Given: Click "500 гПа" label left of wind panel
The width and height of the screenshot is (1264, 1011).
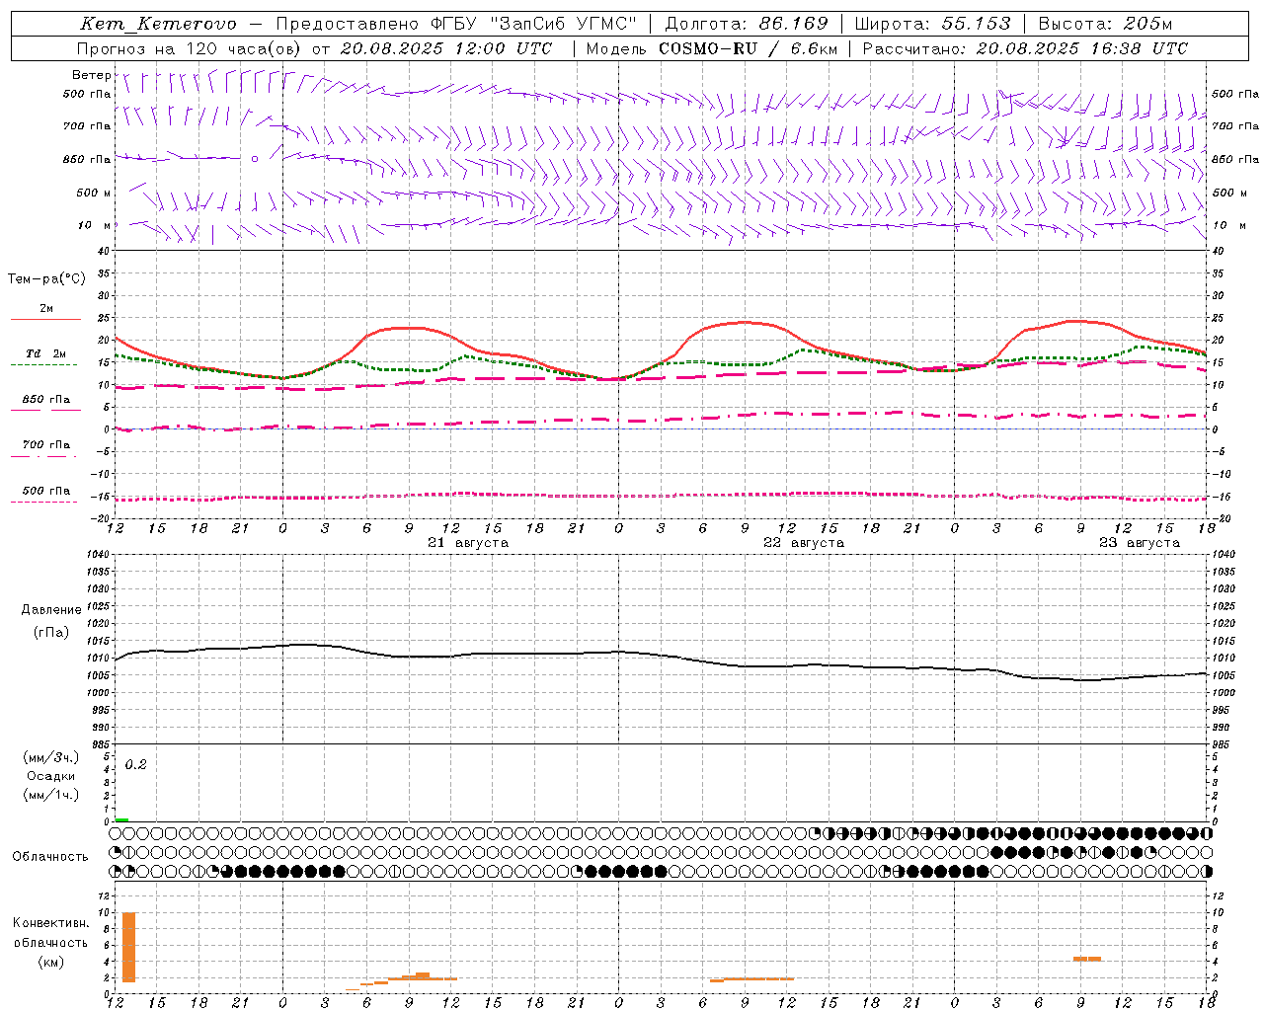Looking at the screenshot, I should coord(87,94).
